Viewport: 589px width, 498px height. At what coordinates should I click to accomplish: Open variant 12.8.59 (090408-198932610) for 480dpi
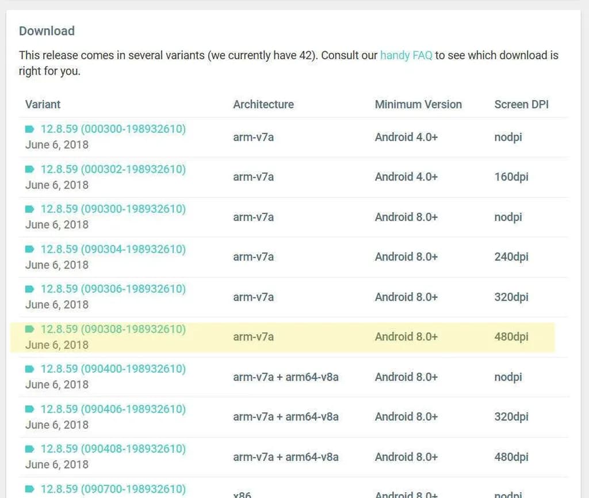point(113,449)
